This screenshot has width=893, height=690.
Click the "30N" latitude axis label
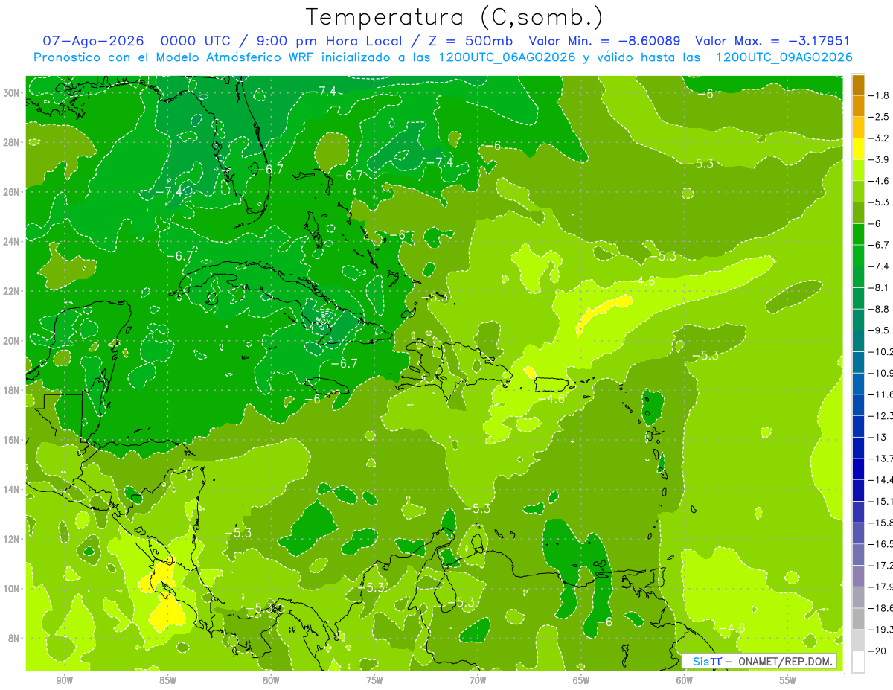click(11, 93)
